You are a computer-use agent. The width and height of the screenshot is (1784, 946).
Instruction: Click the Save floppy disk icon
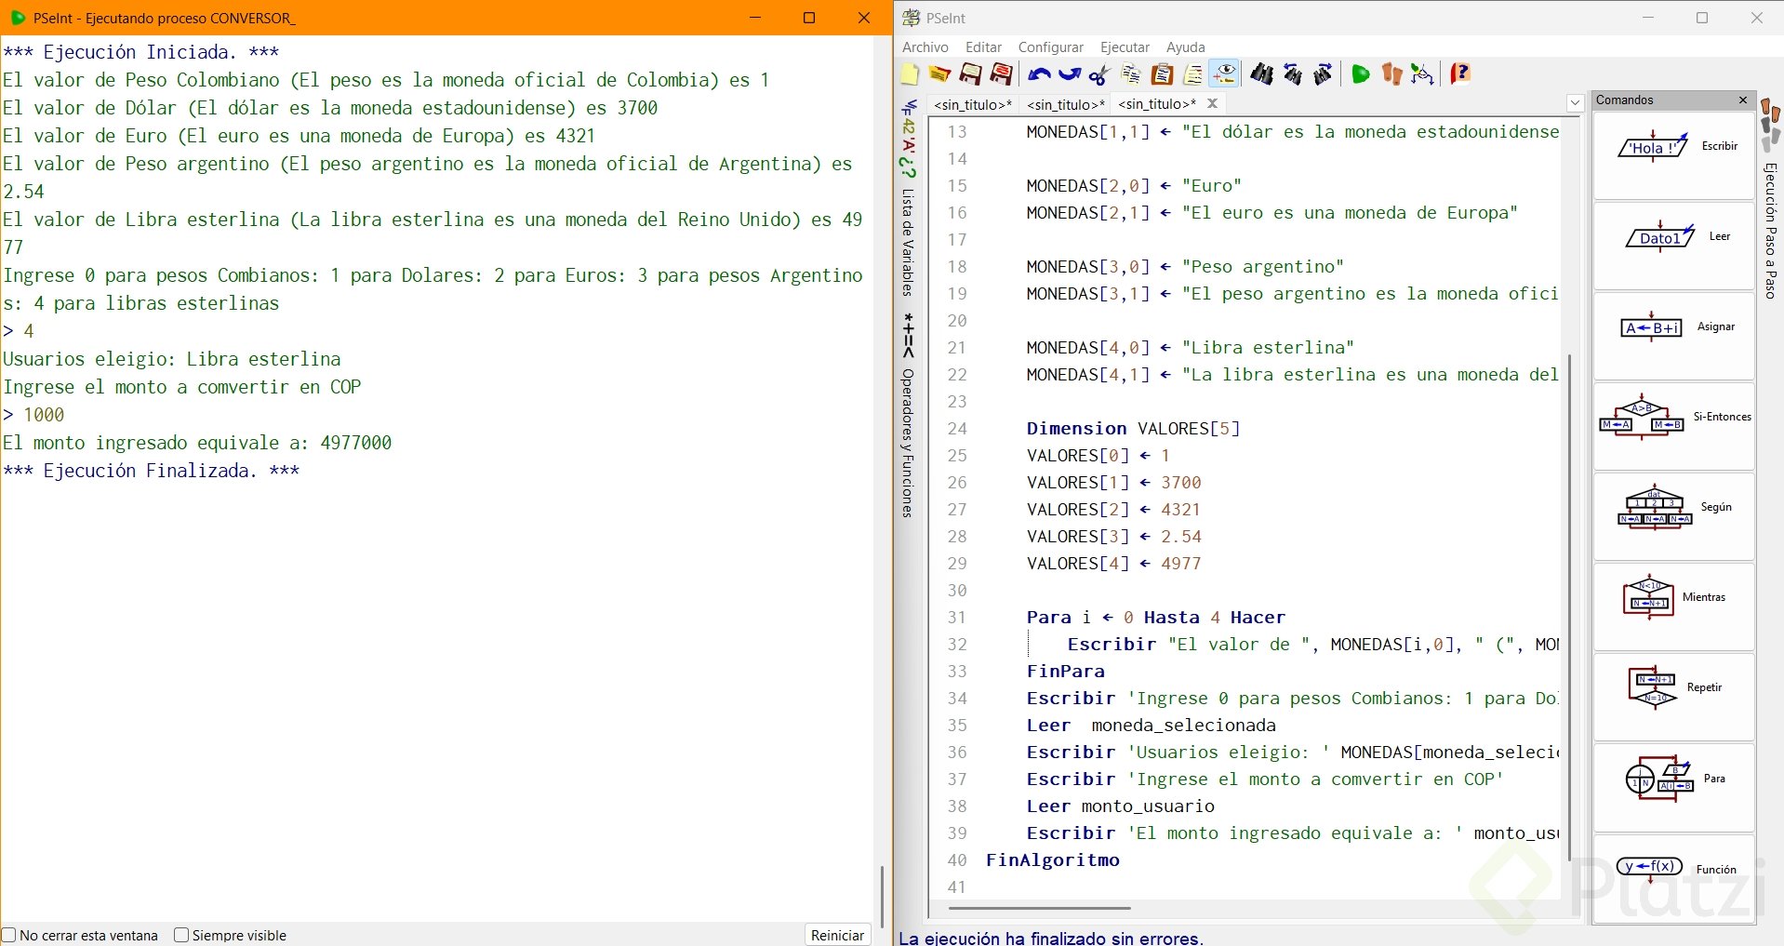970,74
